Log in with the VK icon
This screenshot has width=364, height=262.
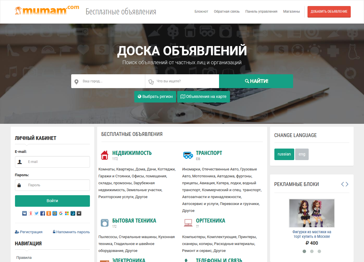24,213
